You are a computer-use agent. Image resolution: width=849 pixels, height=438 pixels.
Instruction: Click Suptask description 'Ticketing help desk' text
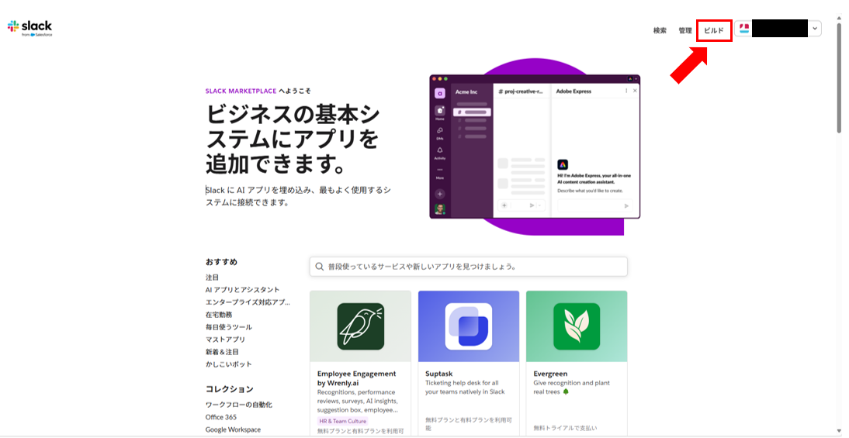(x=465, y=387)
